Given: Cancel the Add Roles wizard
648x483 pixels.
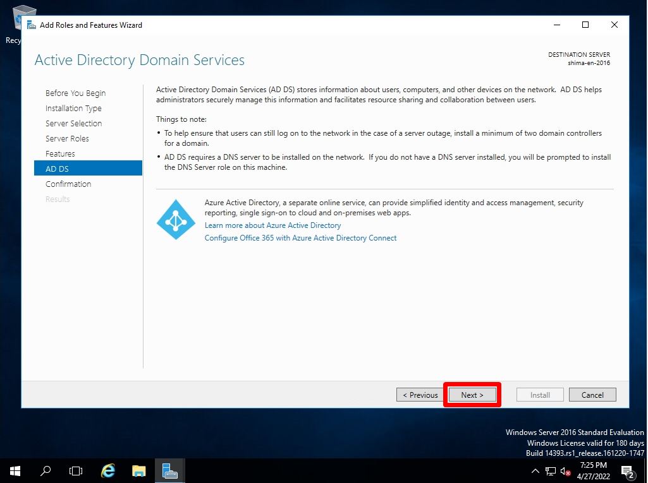Looking at the screenshot, I should pyautogui.click(x=592, y=395).
